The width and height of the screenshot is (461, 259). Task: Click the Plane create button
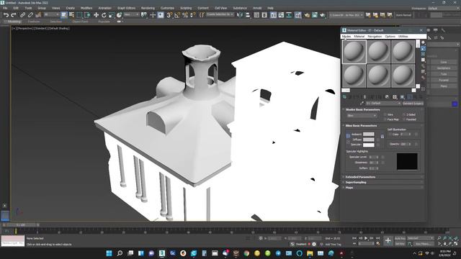coord(444,86)
